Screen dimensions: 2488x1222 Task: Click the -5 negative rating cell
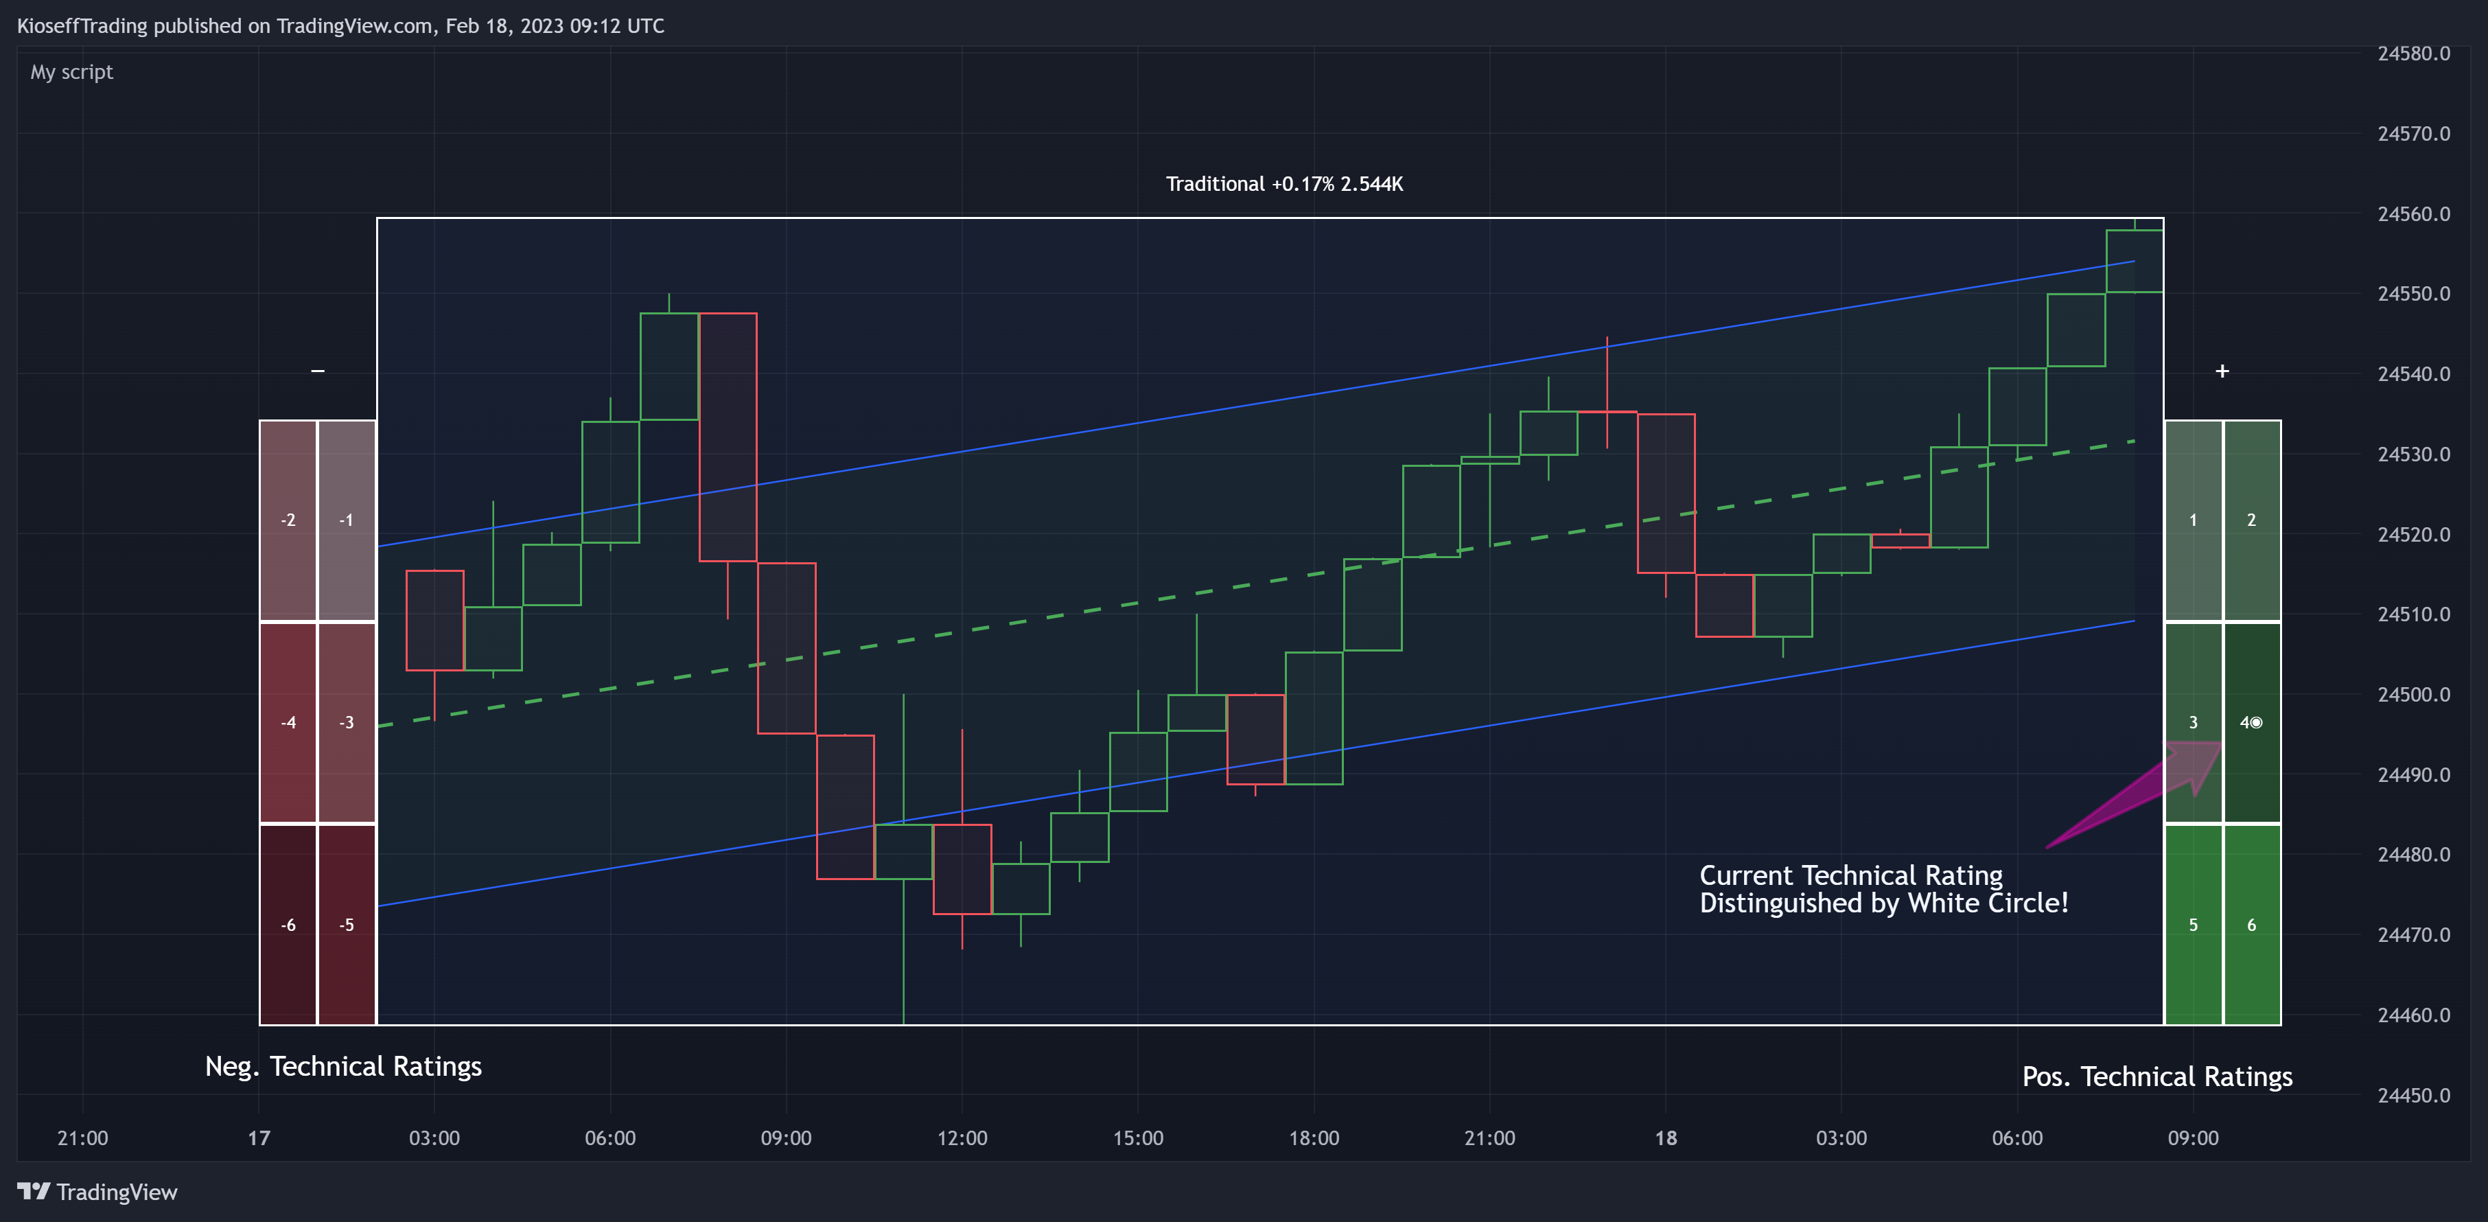coord(347,925)
